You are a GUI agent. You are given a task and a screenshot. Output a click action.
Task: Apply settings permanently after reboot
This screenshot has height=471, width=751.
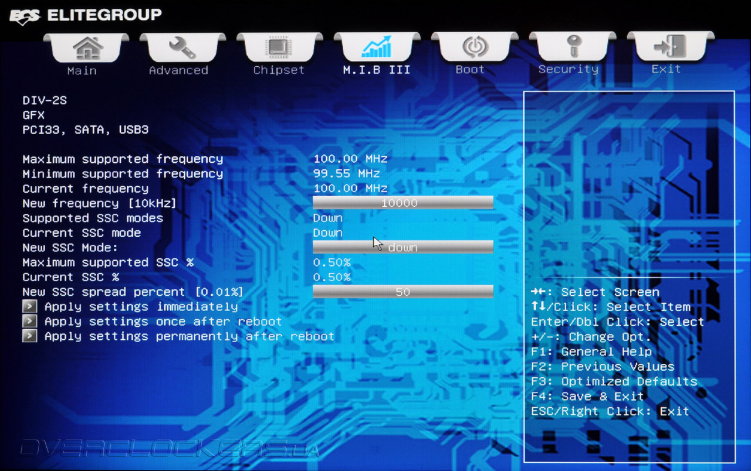point(189,336)
